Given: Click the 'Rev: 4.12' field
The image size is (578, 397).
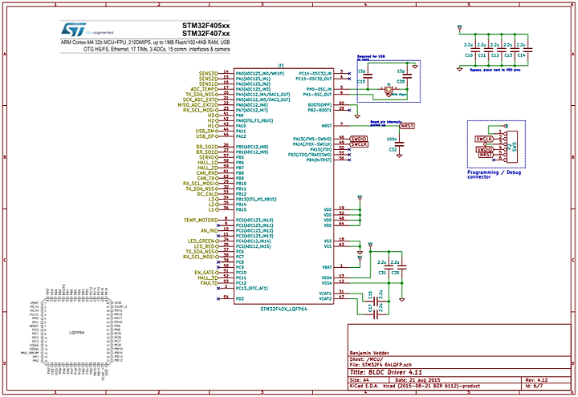Looking at the screenshot, I should click(537, 379).
